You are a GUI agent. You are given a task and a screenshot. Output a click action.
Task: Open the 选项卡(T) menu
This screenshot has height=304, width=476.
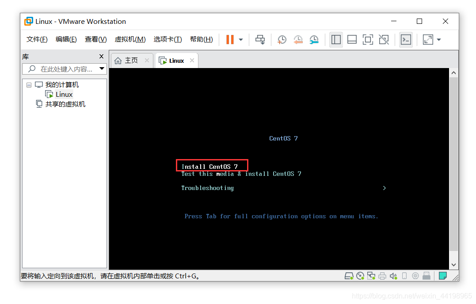point(168,39)
